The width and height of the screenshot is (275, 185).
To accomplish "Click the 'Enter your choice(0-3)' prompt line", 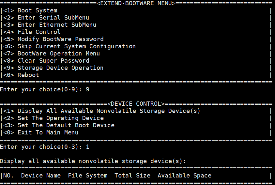I will point(44,147).
